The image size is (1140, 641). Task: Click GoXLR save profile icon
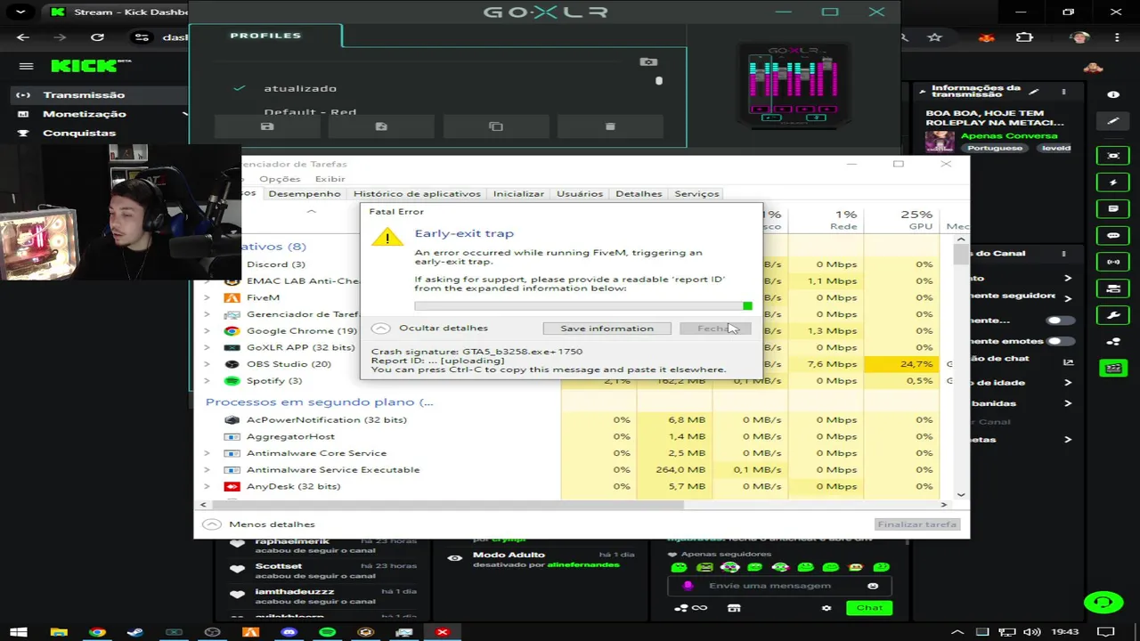click(266, 126)
